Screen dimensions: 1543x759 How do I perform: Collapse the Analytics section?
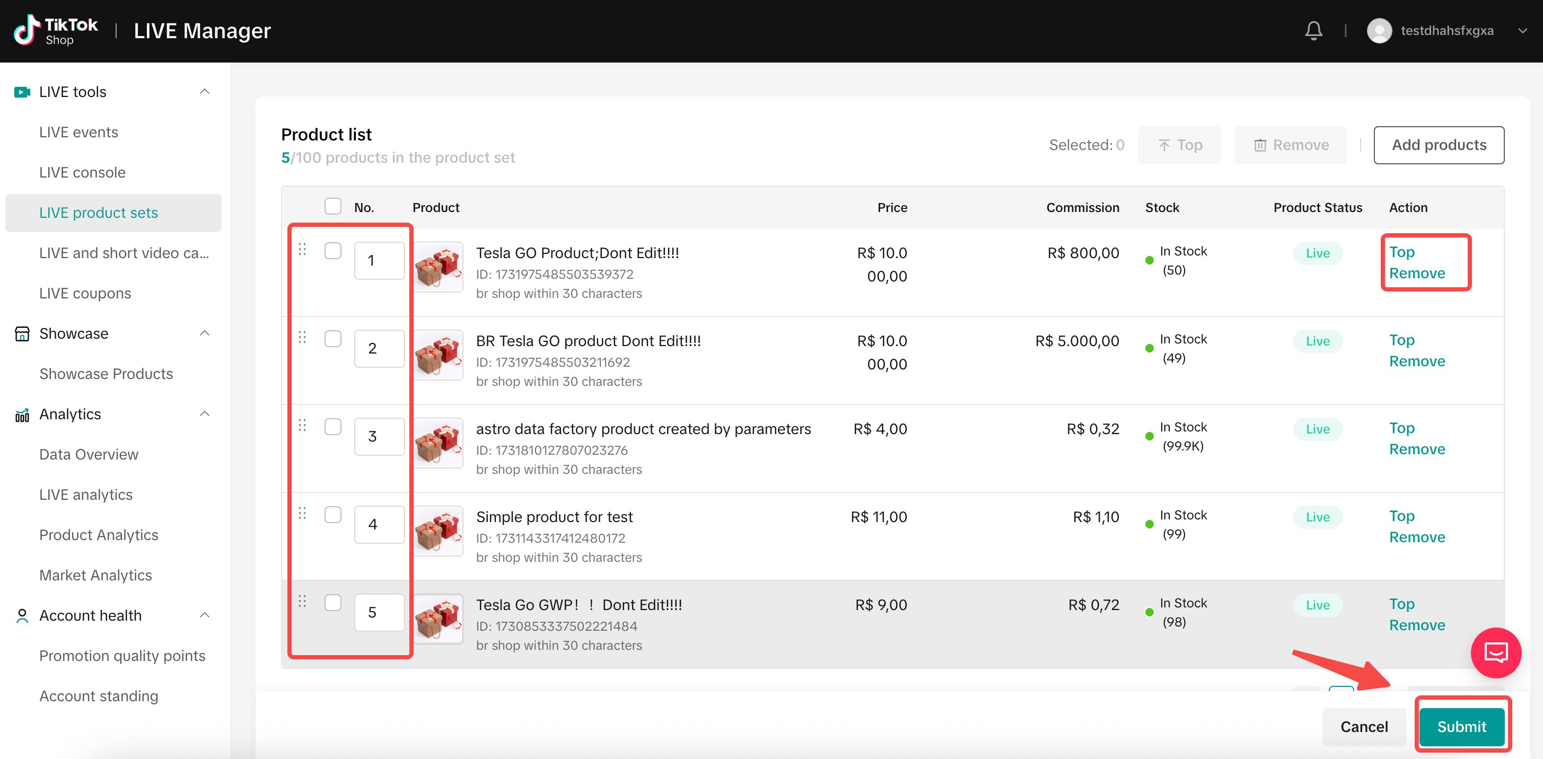204,414
